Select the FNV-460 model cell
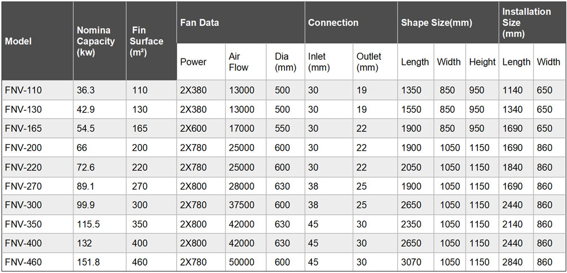 tap(37, 262)
